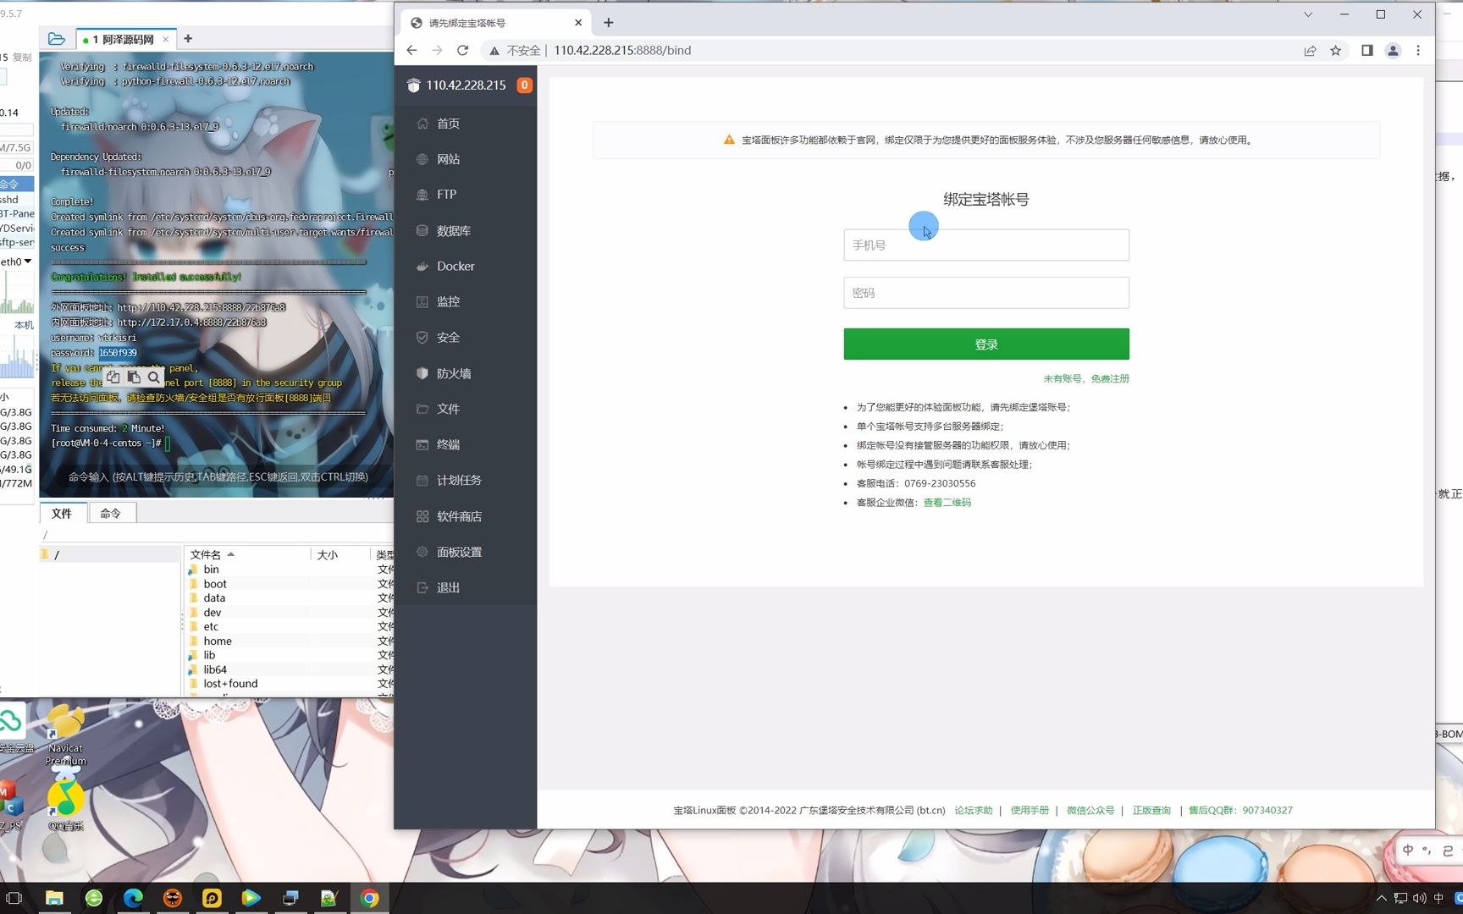This screenshot has height=914, width=1463.
Task: Select the bin folder in file list
Action: [211, 570]
